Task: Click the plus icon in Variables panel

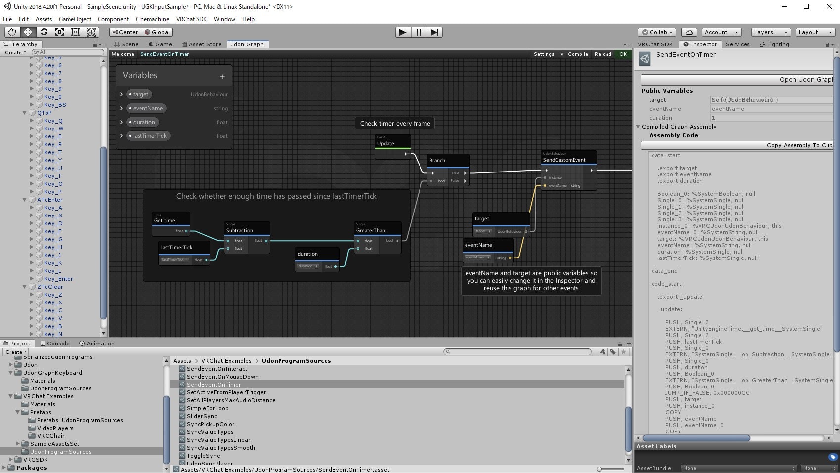Action: [222, 77]
